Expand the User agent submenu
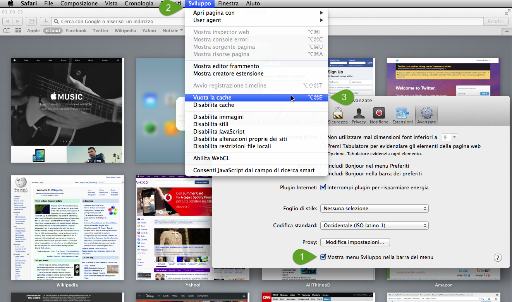The image size is (512, 302). pyautogui.click(x=256, y=20)
